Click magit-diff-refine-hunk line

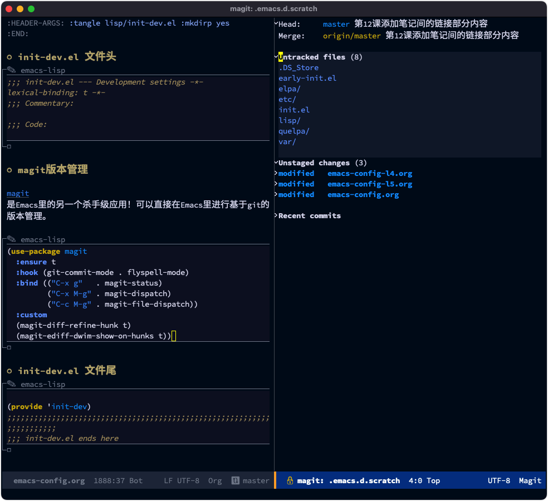click(74, 325)
